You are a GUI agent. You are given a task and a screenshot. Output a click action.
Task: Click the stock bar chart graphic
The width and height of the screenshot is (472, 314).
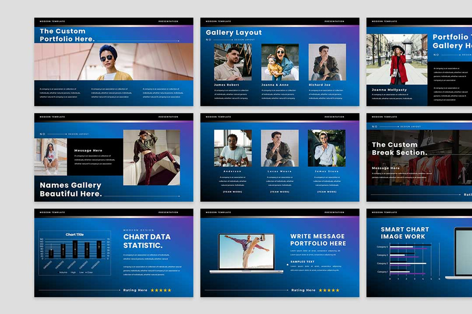coord(75,253)
